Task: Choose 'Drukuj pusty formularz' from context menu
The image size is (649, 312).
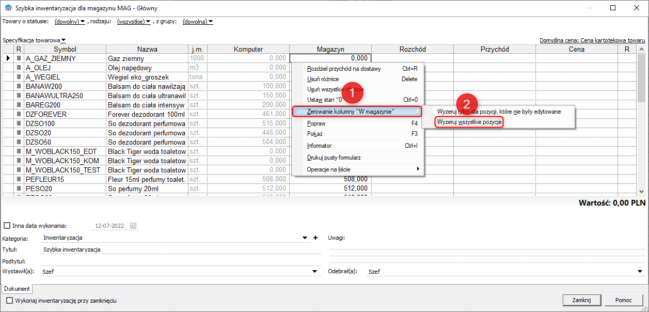Action: coord(334,158)
